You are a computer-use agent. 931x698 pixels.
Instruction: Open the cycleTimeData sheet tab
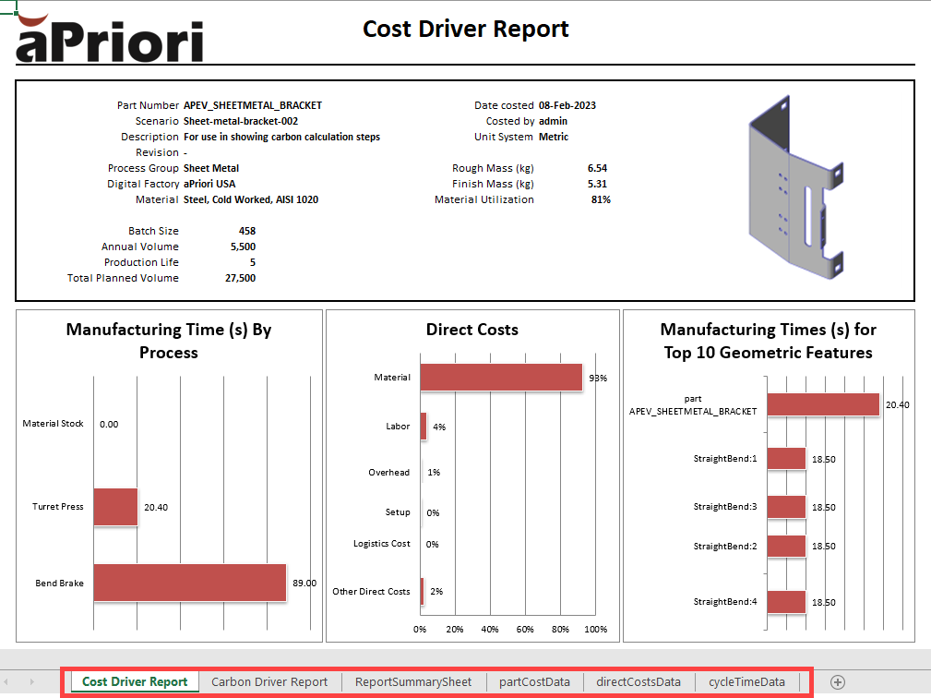(747, 682)
